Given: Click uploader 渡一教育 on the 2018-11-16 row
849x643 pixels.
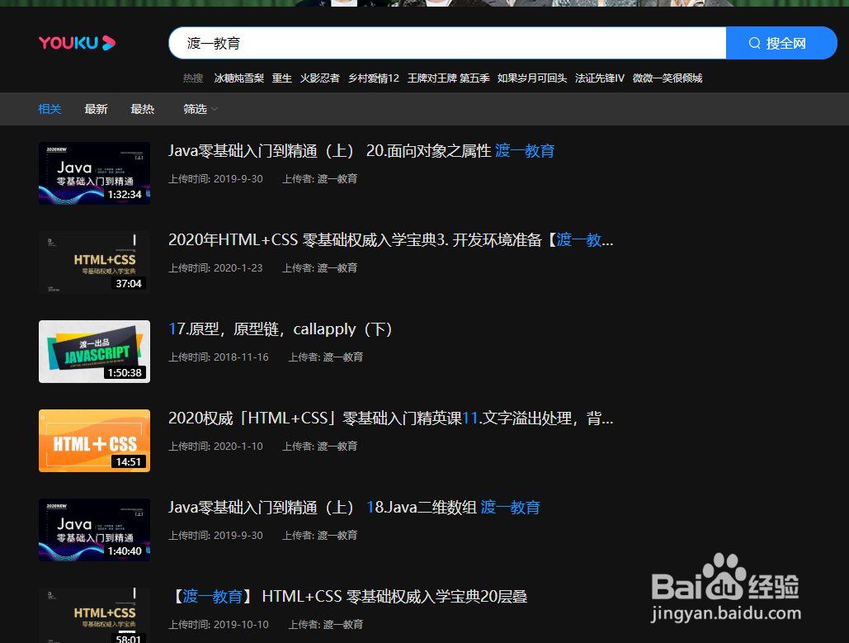Looking at the screenshot, I should [342, 357].
